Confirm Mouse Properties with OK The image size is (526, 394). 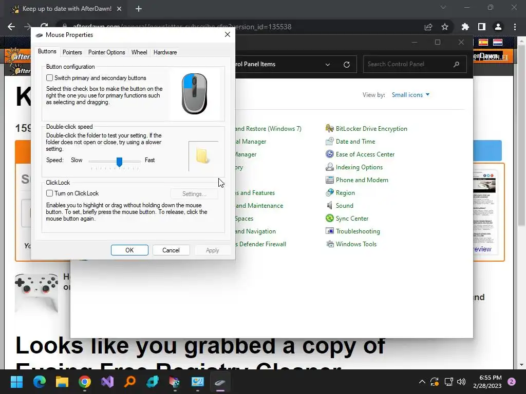tap(129, 250)
